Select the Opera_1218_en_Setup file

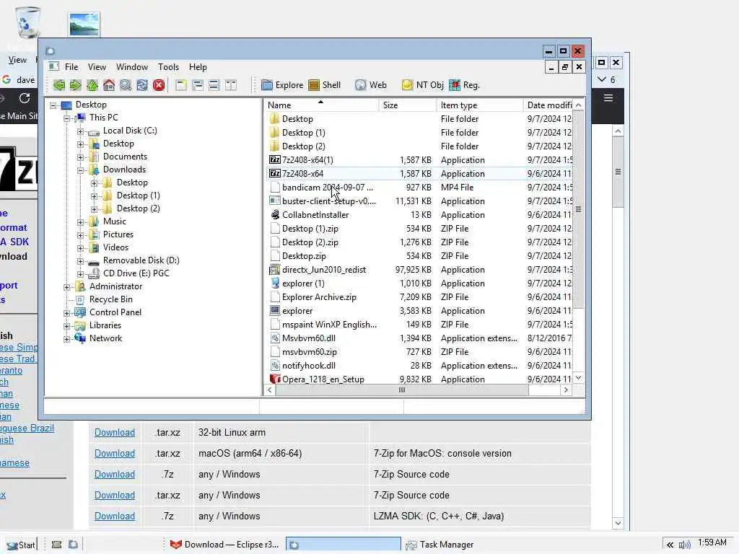[x=323, y=379]
